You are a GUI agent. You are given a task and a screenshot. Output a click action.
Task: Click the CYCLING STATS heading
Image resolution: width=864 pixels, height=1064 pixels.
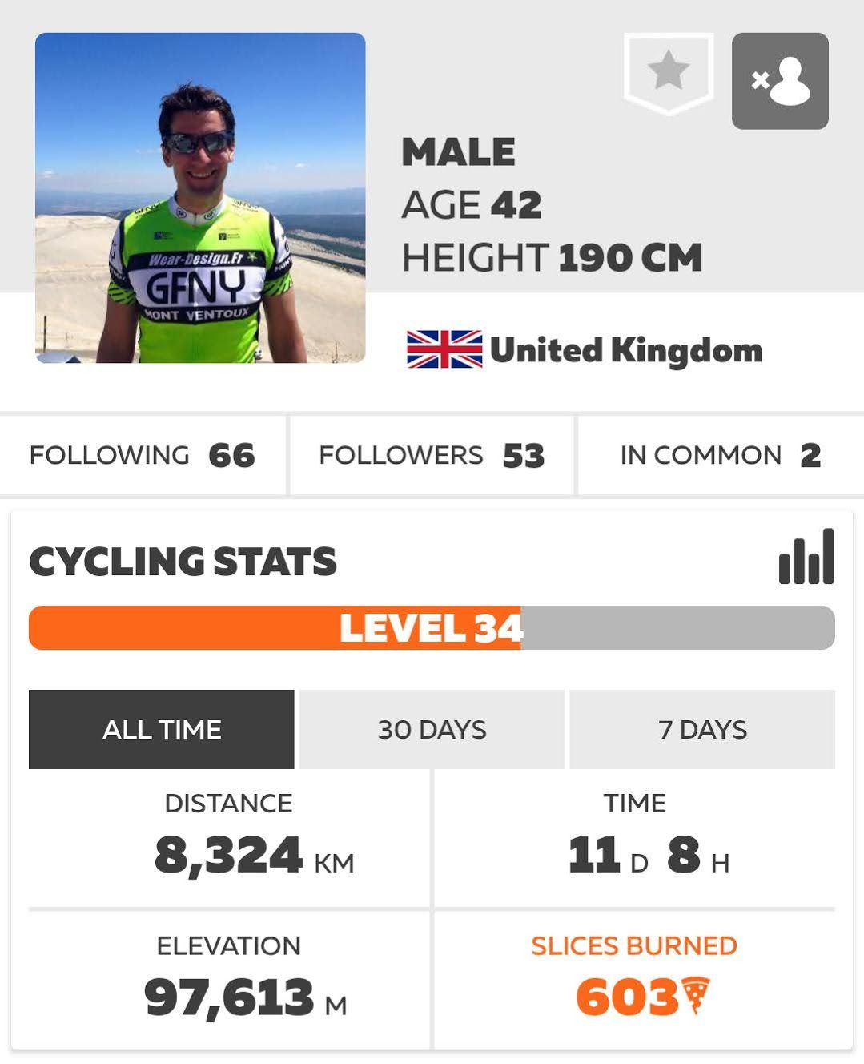183,562
